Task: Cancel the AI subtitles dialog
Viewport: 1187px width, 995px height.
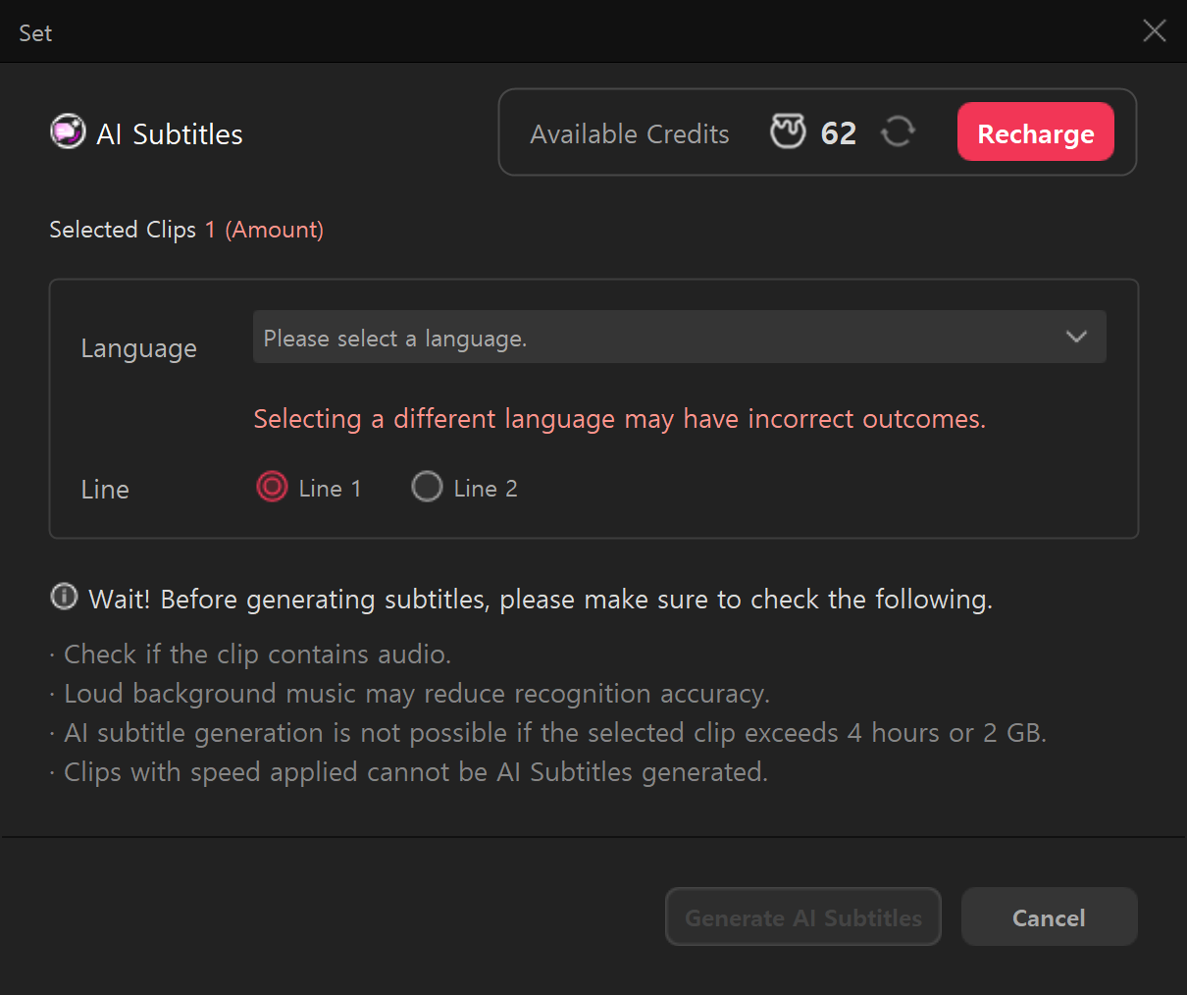Action: 1049,917
